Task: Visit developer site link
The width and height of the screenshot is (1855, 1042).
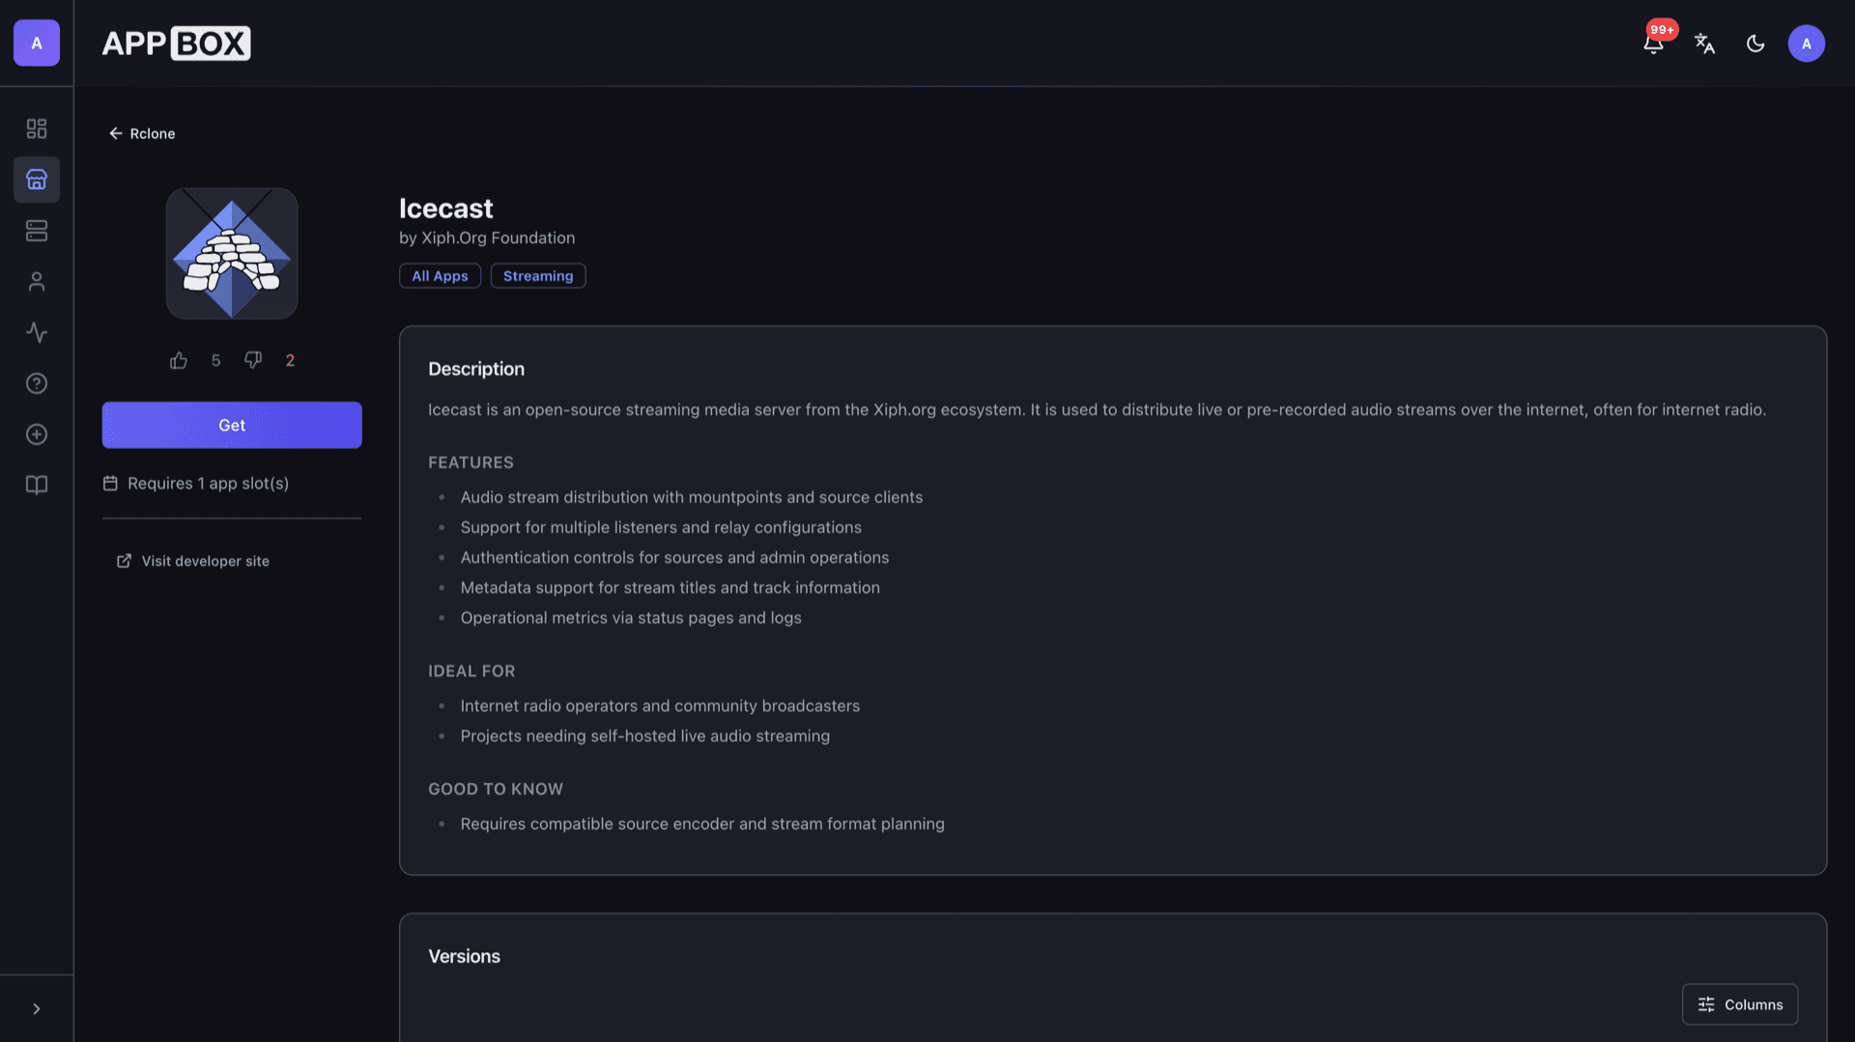Action: (x=193, y=561)
